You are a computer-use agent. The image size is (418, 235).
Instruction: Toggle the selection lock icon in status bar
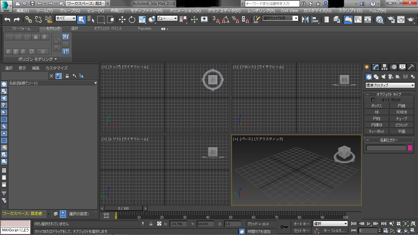[151, 224]
